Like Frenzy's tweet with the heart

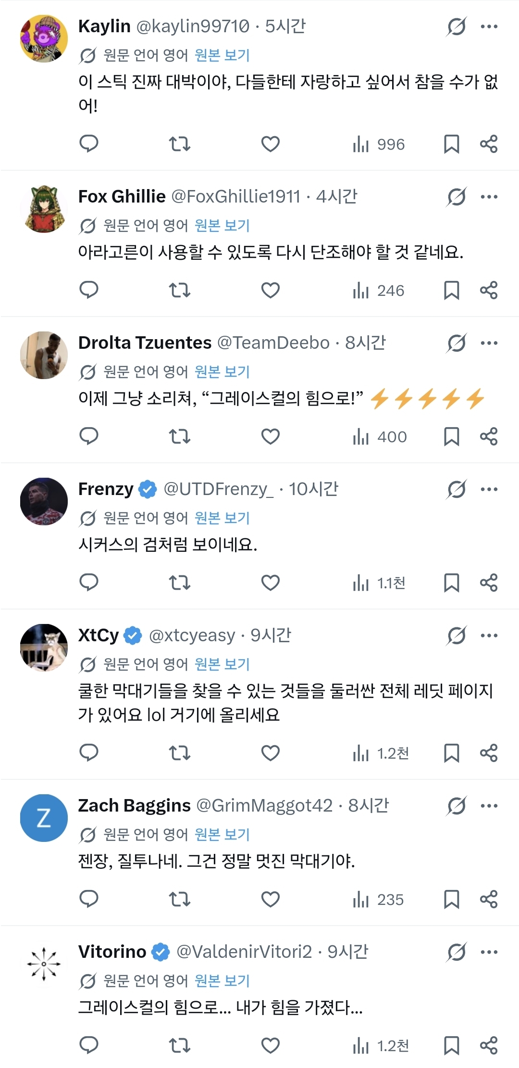coord(271,583)
